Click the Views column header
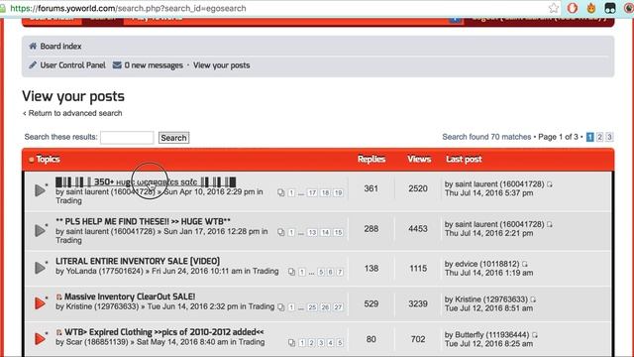 419,159
